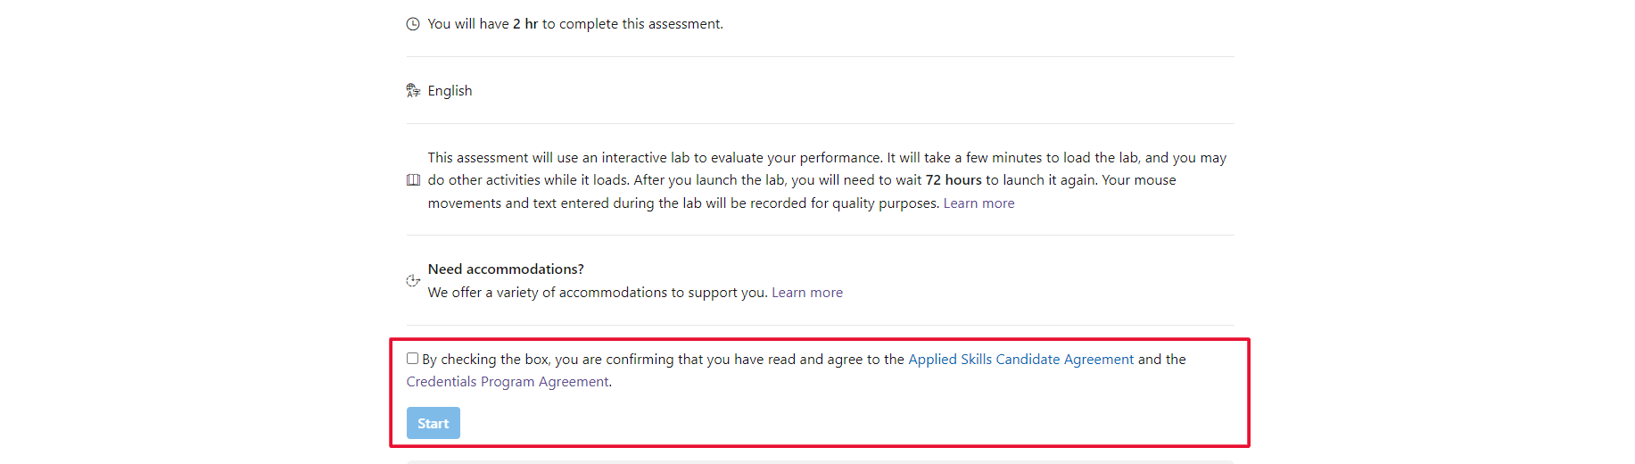This screenshot has height=464, width=1635.
Task: Click the clock icon beside time limit
Action: 413,24
